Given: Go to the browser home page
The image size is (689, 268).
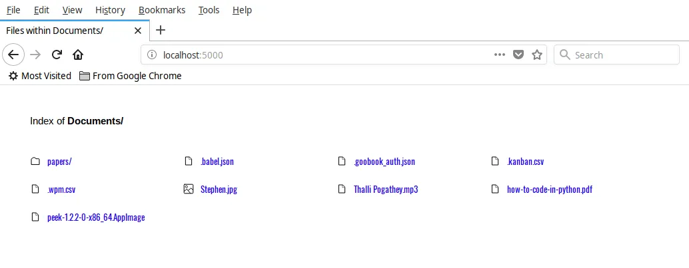Looking at the screenshot, I should coord(78,55).
